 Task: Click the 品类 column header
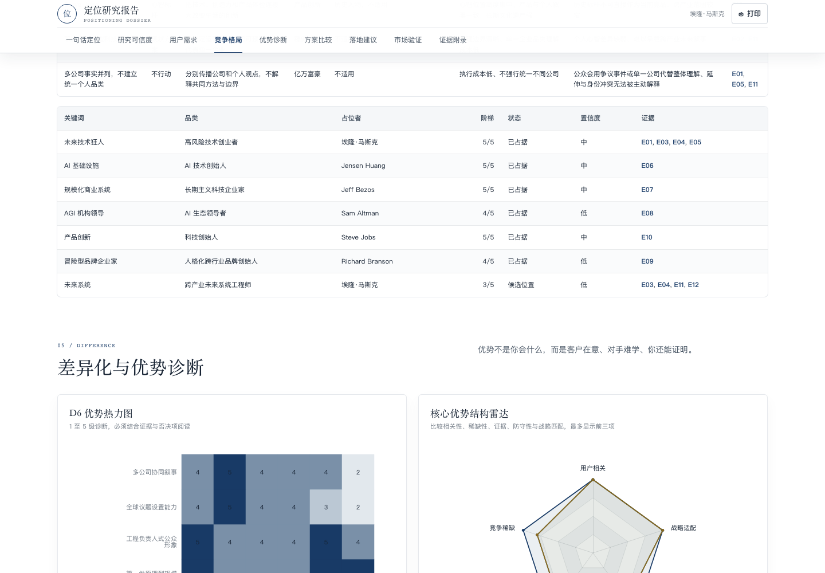pyautogui.click(x=191, y=118)
